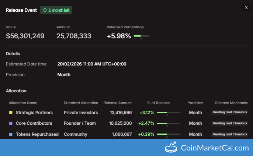Click the CoinMarketCal.com watermark link
This screenshot has width=253, height=156.
215,148
